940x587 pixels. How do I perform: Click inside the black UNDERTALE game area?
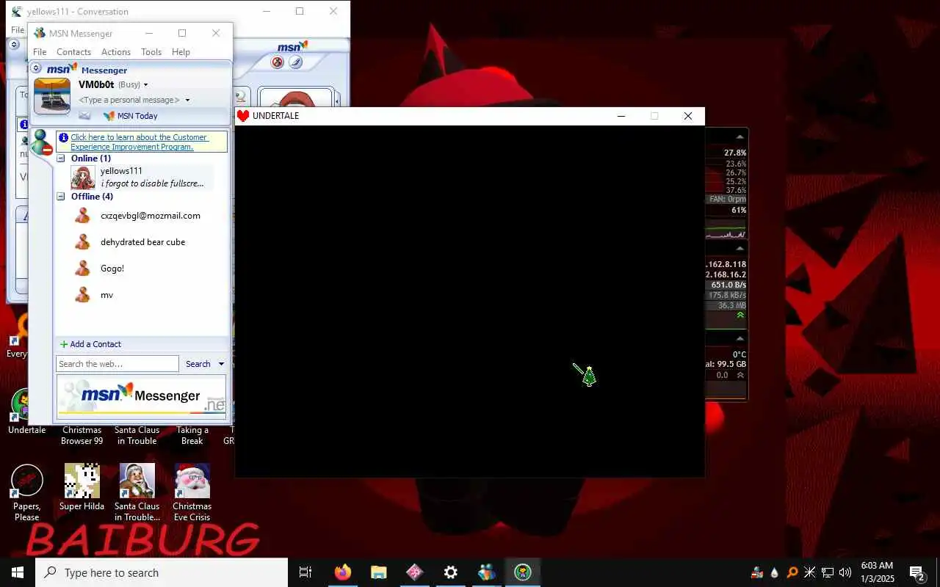tap(469, 301)
